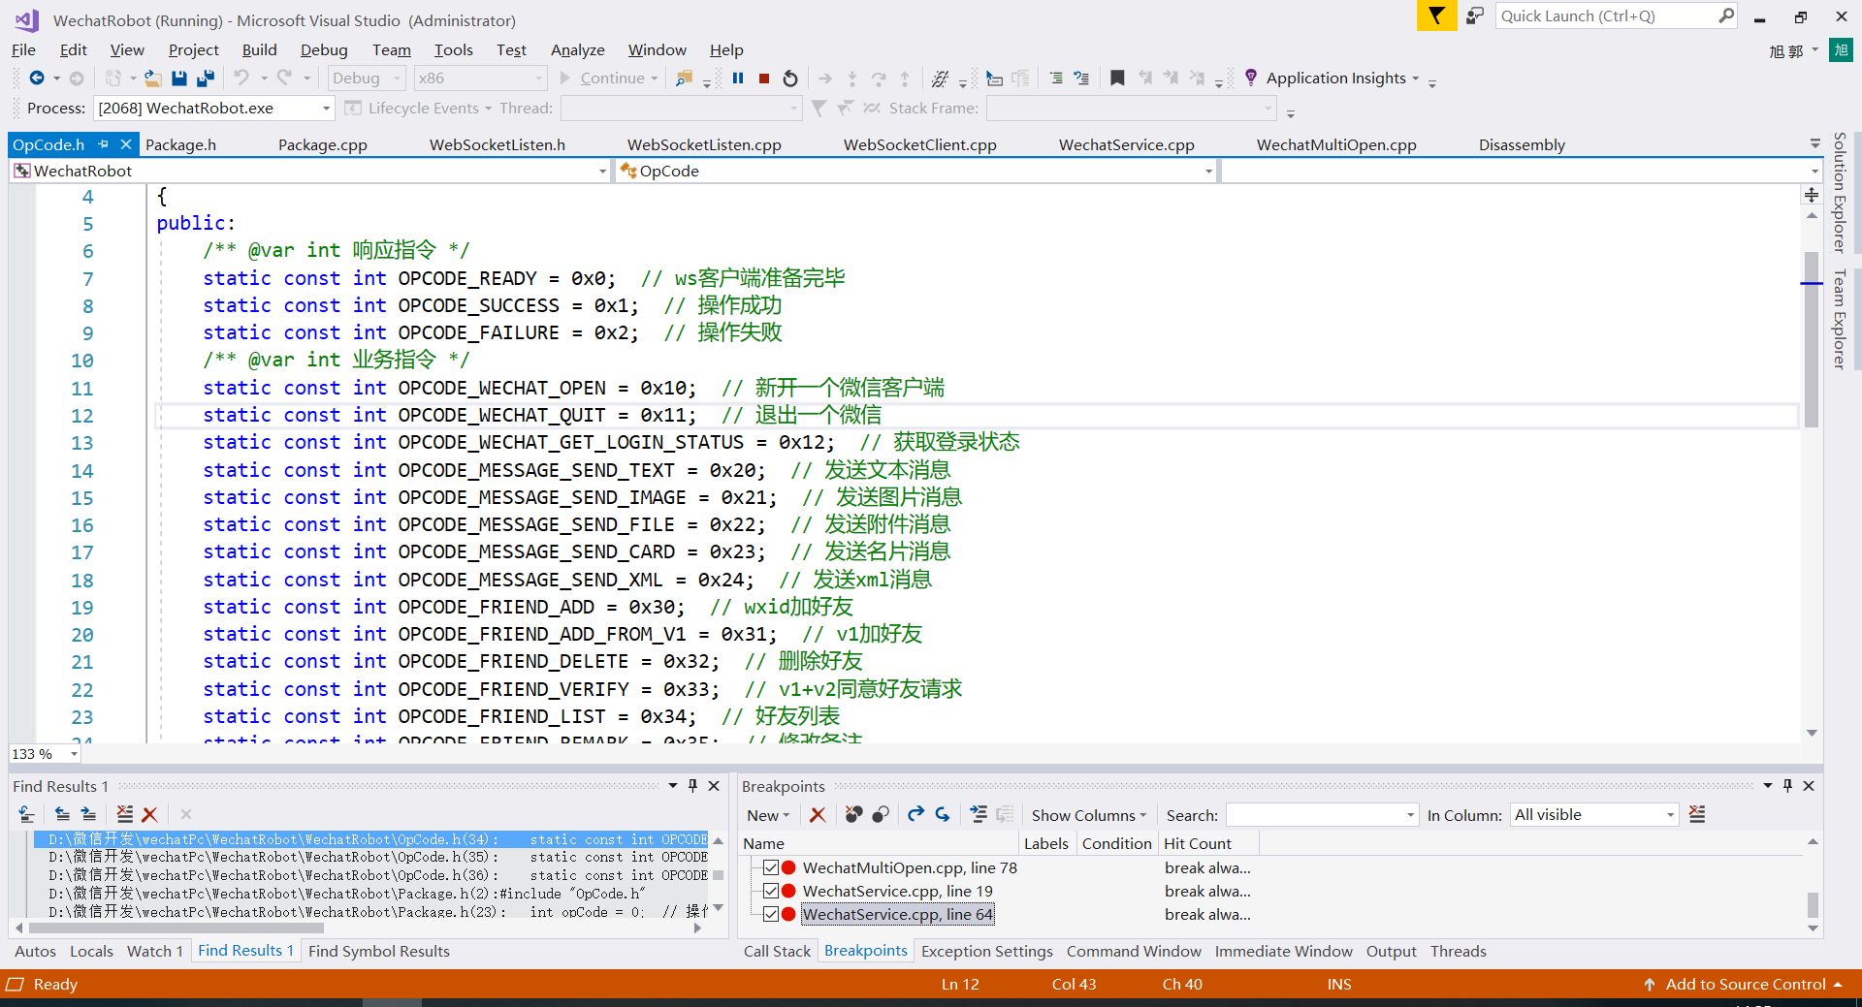
Task: Click the breakpoints Search input field
Action: point(1322,815)
